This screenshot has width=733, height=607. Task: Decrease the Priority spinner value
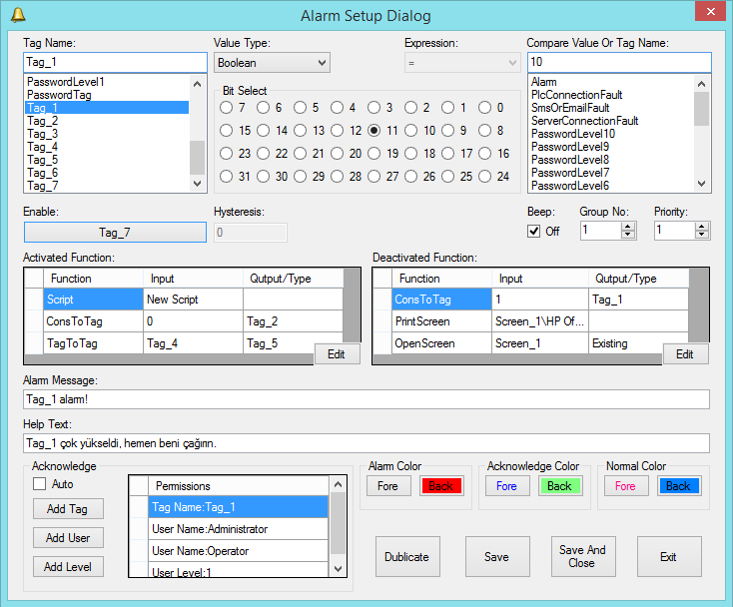pyautogui.click(x=703, y=235)
